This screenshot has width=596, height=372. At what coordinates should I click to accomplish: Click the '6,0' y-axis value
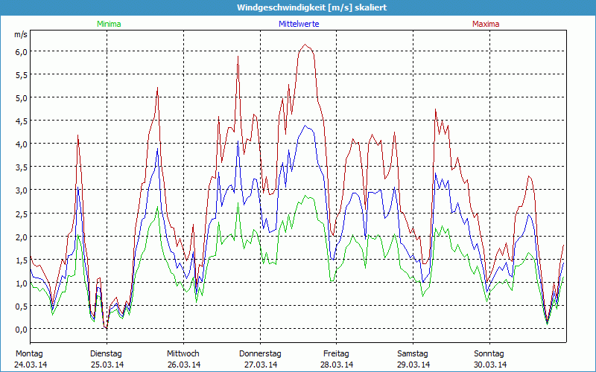click(x=22, y=51)
